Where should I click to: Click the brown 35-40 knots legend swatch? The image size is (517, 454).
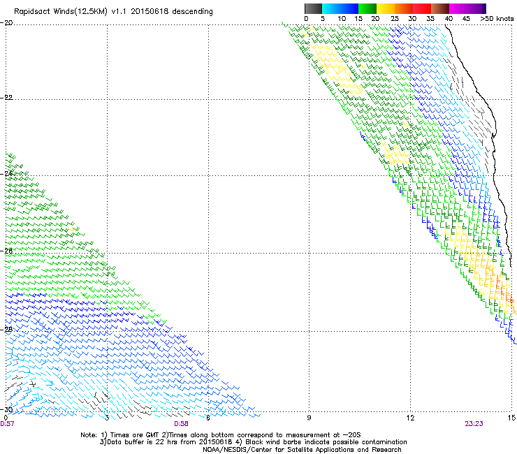(x=440, y=8)
